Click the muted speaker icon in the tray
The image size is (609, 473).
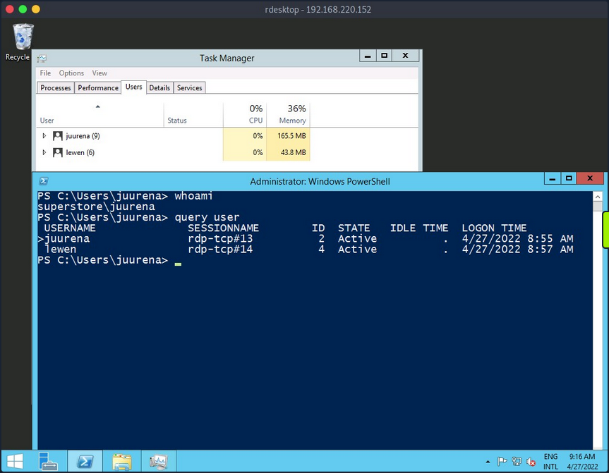[531, 462]
